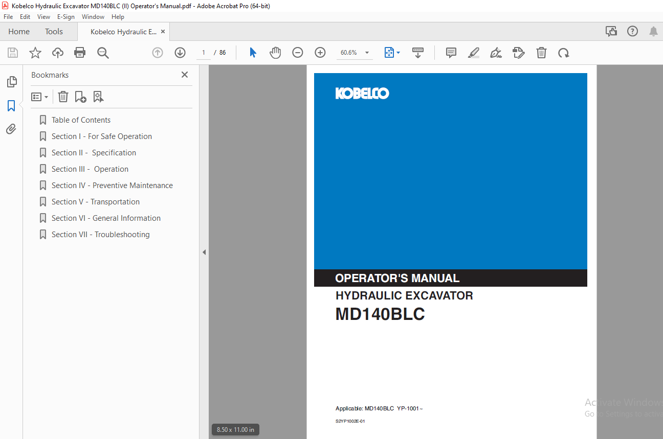Open the find text magnifier tool
Screen dimensions: 663x439
pyautogui.click(x=103, y=53)
